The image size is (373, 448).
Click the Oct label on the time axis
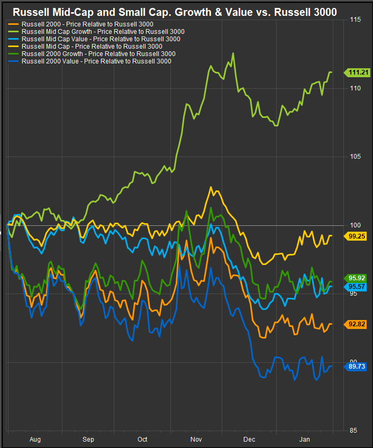(x=142, y=440)
